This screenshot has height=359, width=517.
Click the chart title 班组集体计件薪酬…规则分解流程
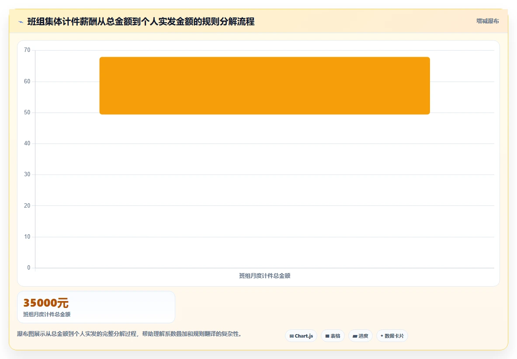[141, 22]
